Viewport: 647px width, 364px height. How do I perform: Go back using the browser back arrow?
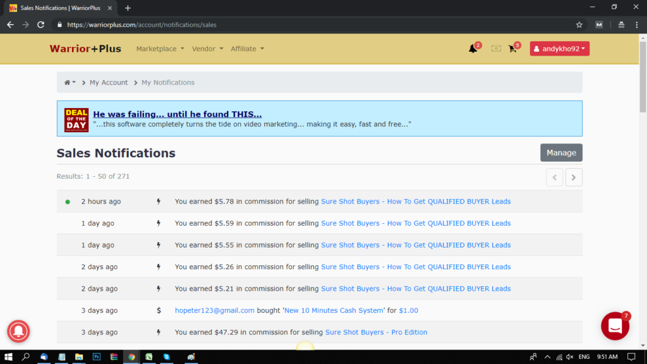pos(10,25)
